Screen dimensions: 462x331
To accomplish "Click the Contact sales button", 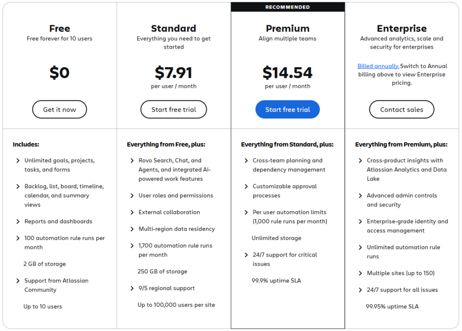I will click(x=401, y=109).
